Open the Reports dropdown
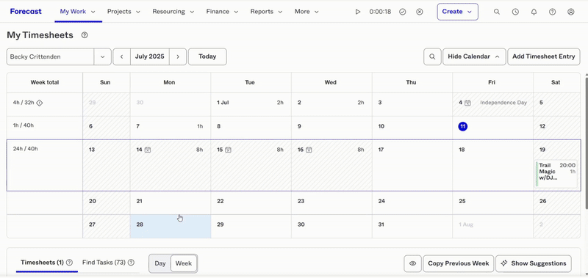The image size is (588, 278). coord(267,12)
